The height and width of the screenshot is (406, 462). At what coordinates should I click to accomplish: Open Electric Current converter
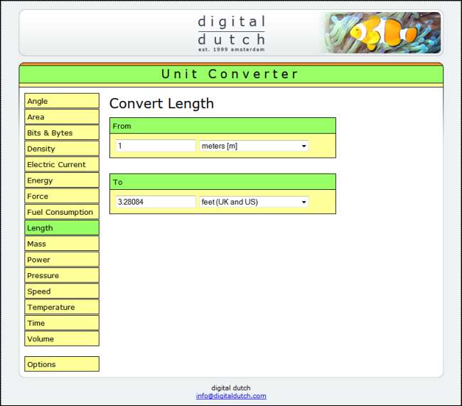tap(62, 164)
